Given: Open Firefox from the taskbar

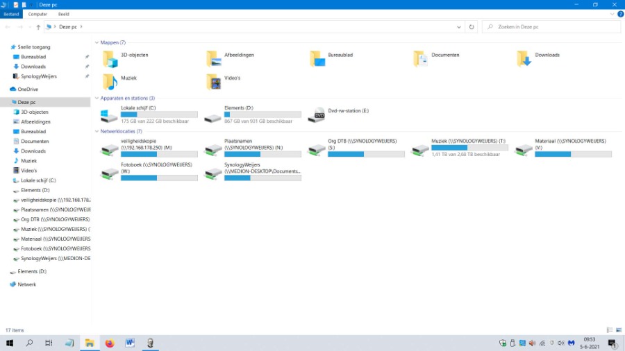Looking at the screenshot, I should click(110, 343).
